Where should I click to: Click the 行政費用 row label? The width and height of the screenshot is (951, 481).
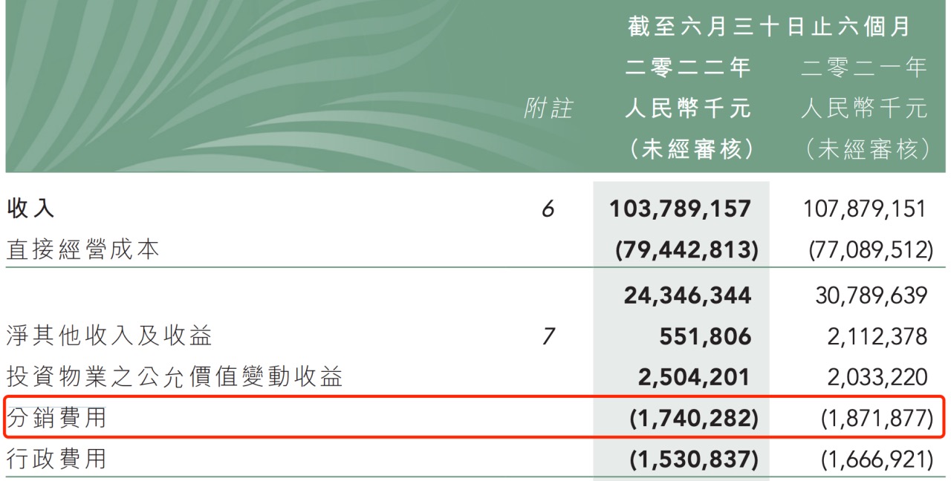pyautogui.click(x=56, y=459)
